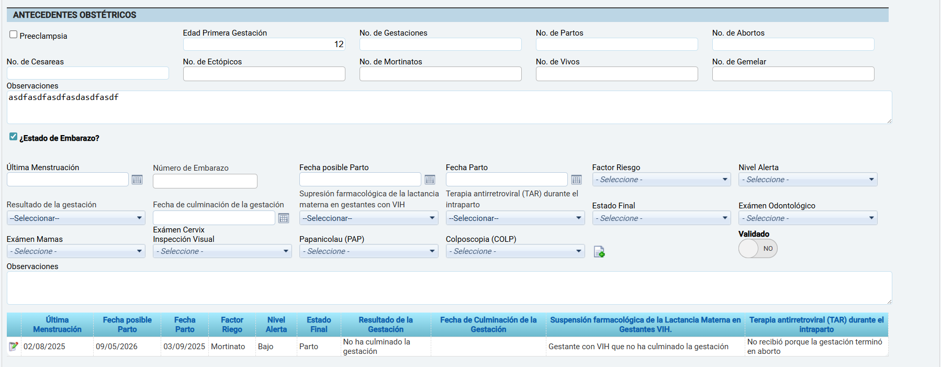The width and height of the screenshot is (941, 367).
Task: Sort by Última Menstruación column header
Action: [57, 325]
